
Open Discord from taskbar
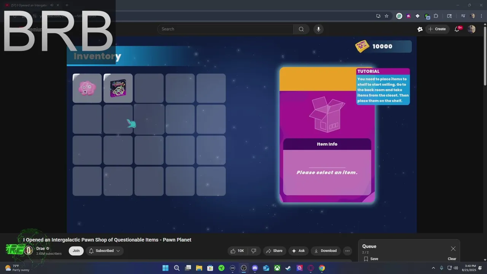pyautogui.click(x=255, y=268)
